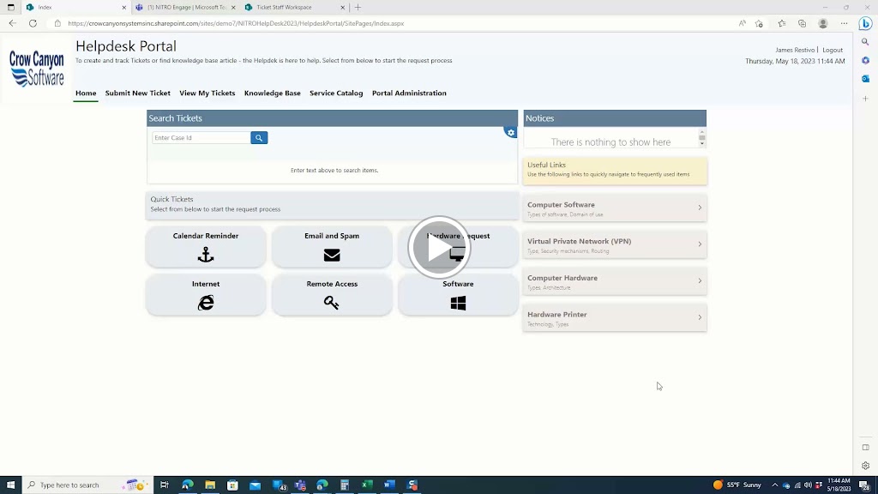Open the Favorites list icon in browser toolbar
The image size is (878, 494).
point(782,23)
